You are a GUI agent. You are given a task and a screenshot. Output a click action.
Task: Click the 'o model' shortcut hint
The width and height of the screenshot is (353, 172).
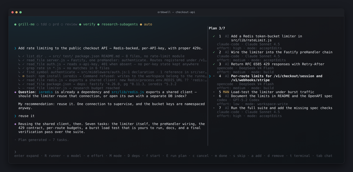(x=74, y=156)
